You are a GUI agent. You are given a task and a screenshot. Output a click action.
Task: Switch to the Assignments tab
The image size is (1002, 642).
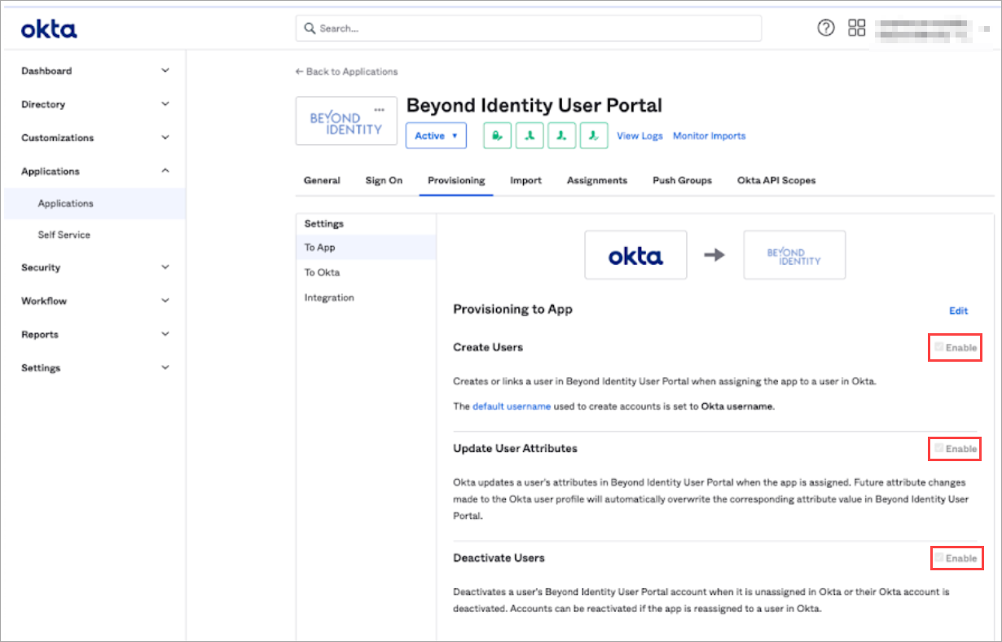(x=596, y=180)
